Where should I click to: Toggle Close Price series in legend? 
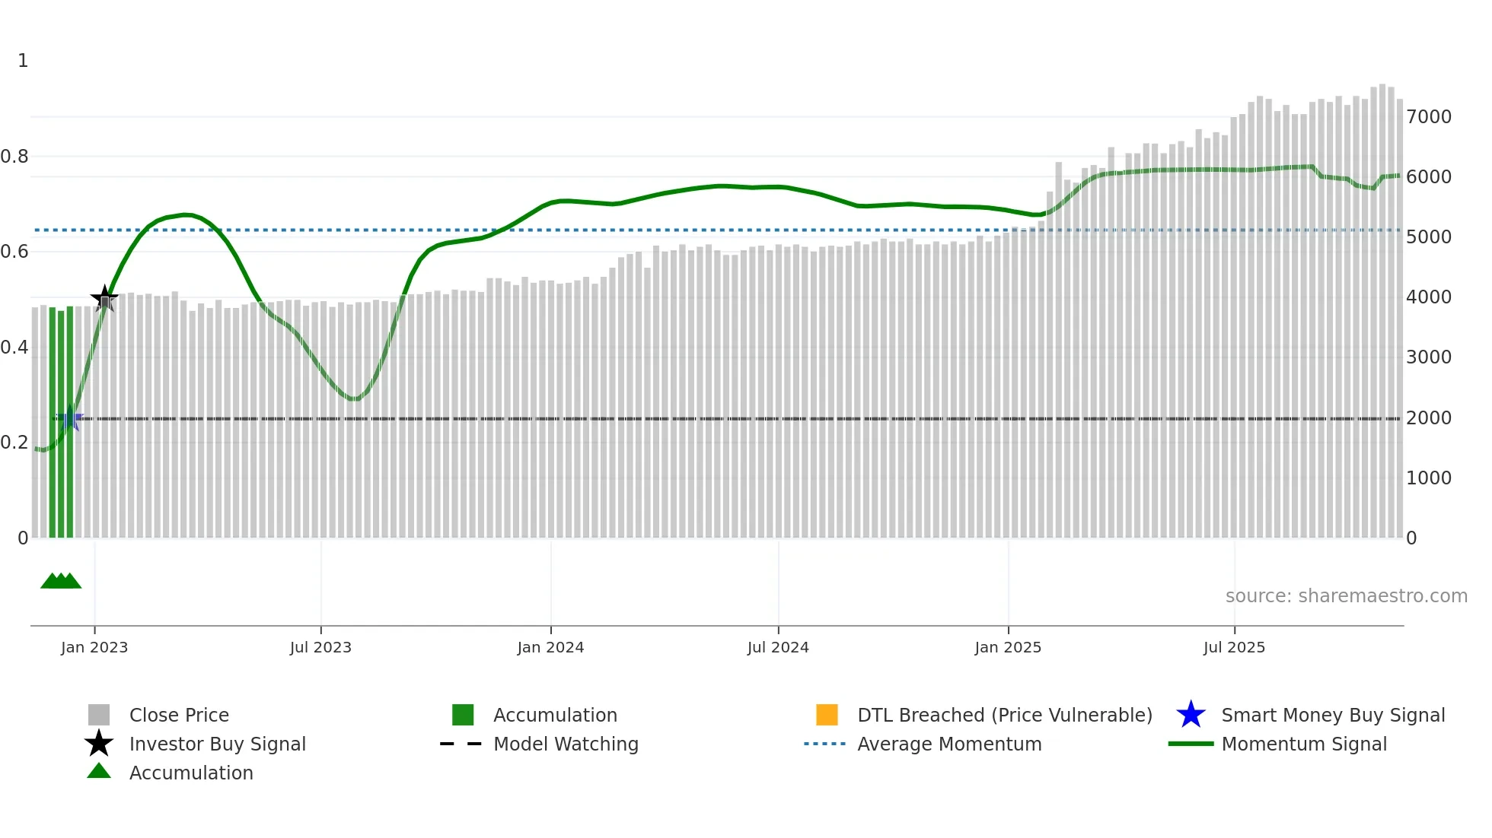pyautogui.click(x=179, y=715)
